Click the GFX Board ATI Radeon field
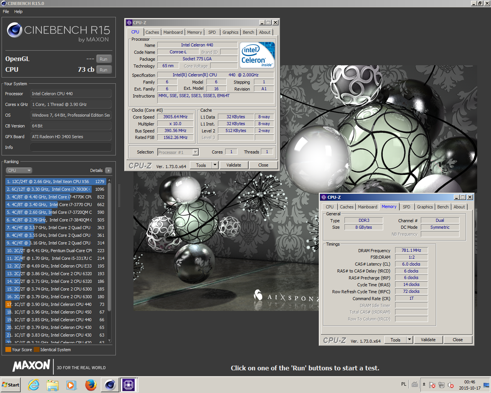Image resolution: width=491 pixels, height=393 pixels. 71,137
